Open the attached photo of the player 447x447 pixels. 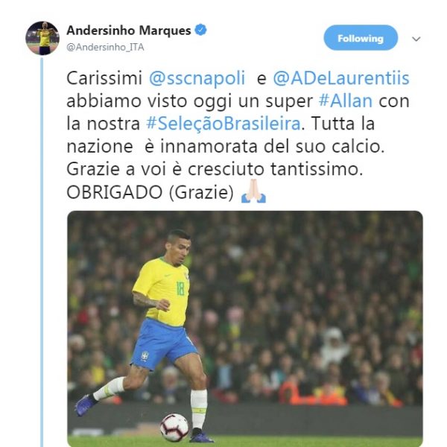[245, 329]
